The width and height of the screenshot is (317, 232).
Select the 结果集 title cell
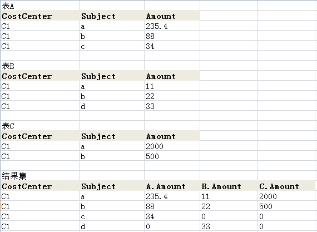coord(40,176)
